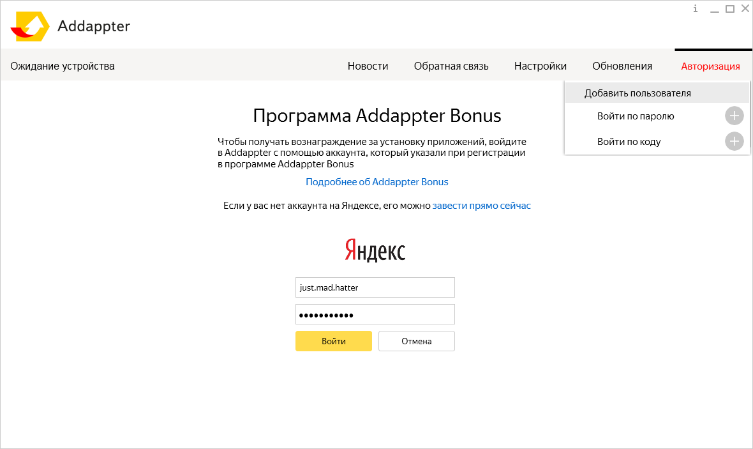Open the info icon in title bar
This screenshot has width=753, height=449.
[696, 9]
